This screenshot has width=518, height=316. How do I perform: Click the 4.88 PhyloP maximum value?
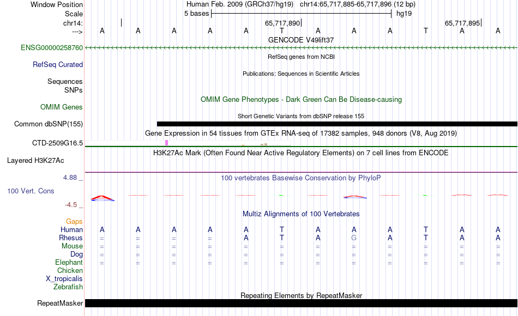(x=70, y=178)
